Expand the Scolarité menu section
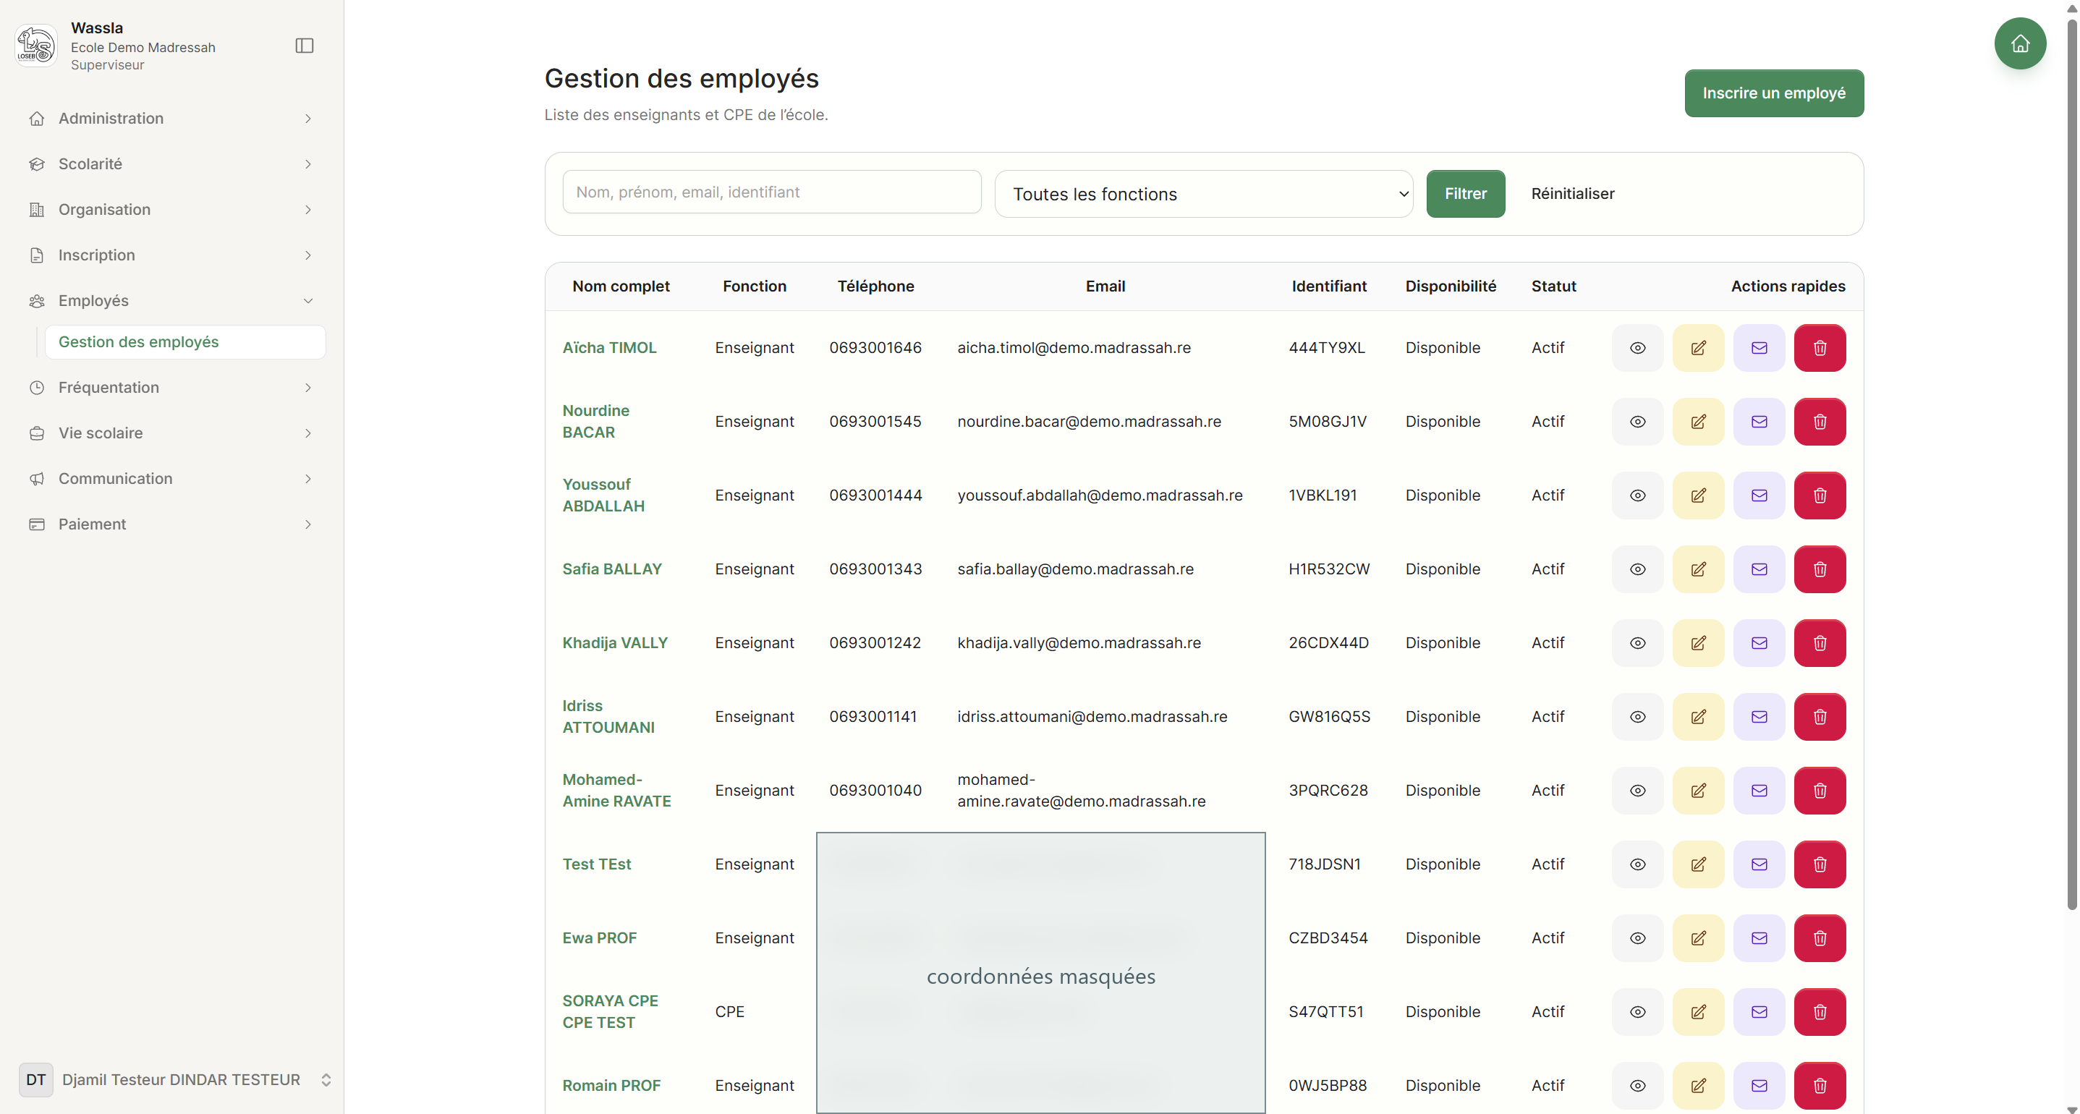This screenshot has height=1114, width=2080. tap(172, 164)
